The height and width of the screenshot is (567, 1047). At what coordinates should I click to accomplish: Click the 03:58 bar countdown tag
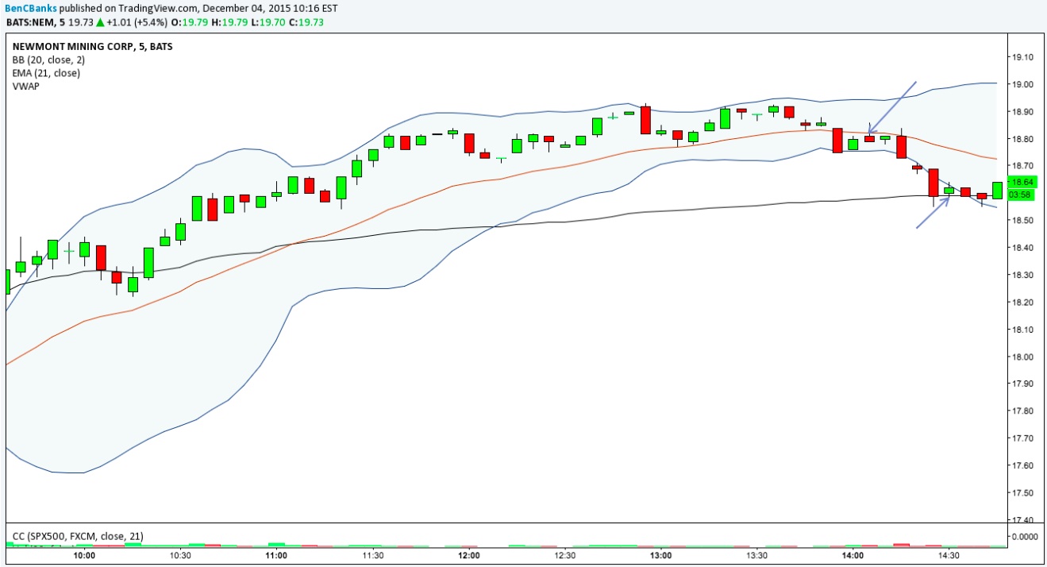[1021, 194]
